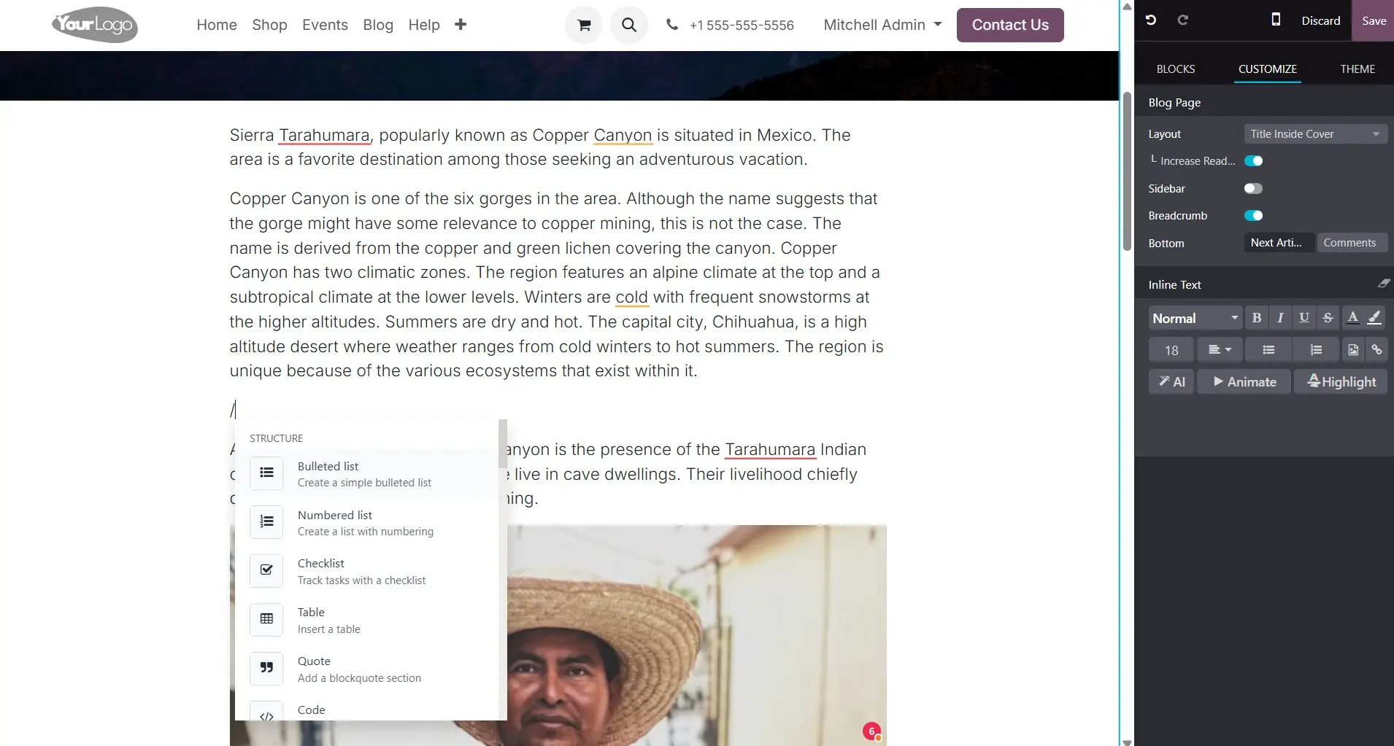Toggle the Comments bottom option
1394x746 pixels.
coord(1351,243)
